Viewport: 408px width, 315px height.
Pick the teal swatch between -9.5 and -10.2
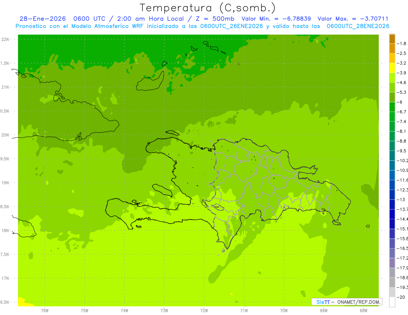(392, 156)
